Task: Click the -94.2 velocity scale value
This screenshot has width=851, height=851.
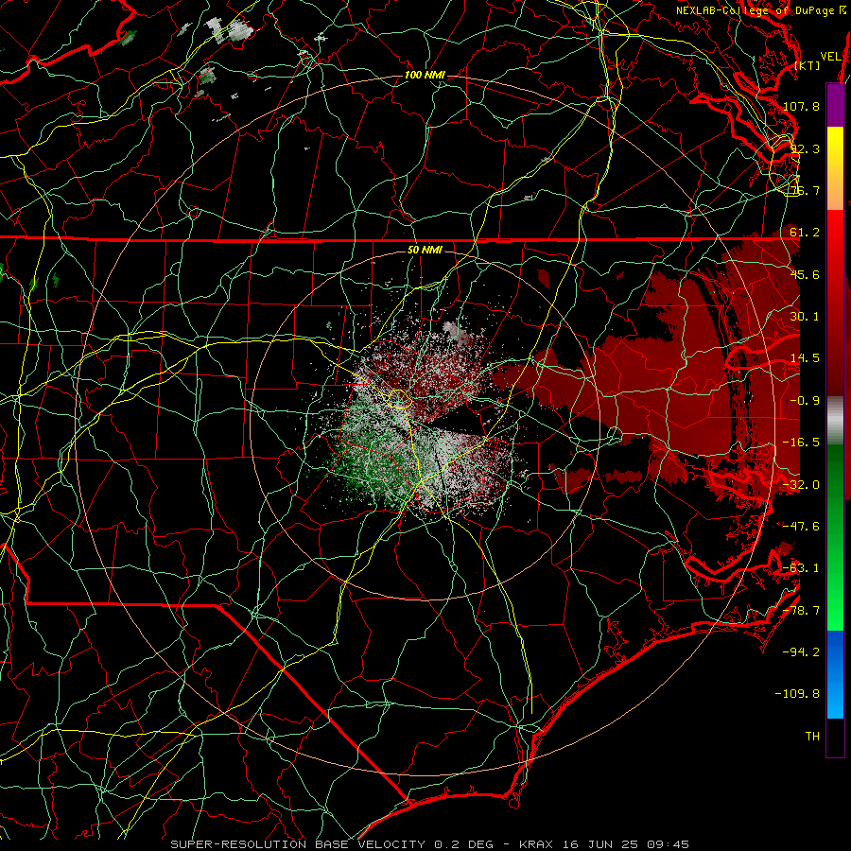Action: [801, 652]
